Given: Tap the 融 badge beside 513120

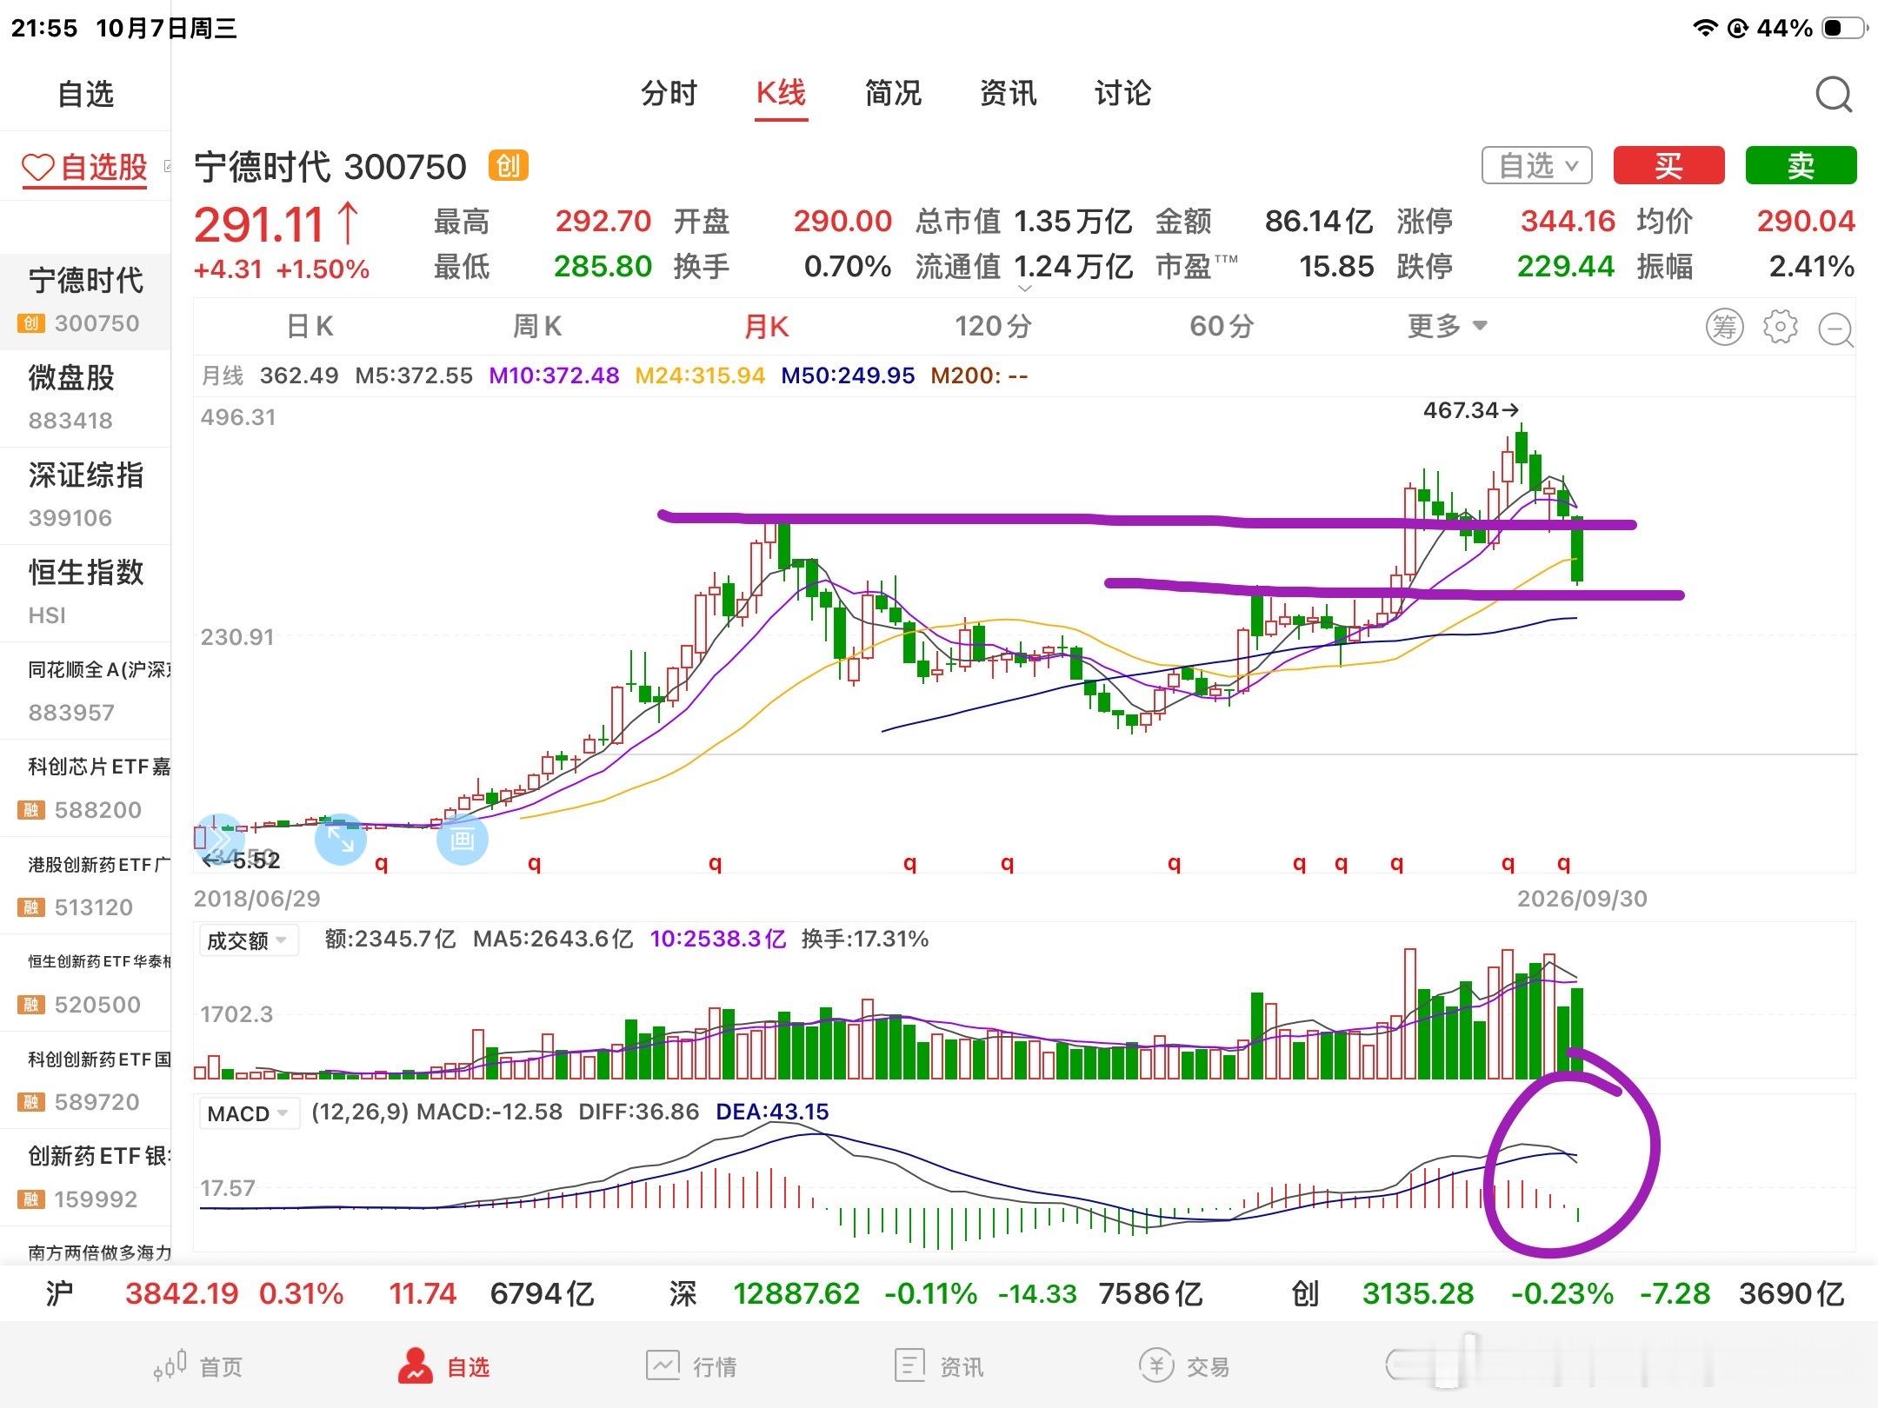Looking at the screenshot, I should pyautogui.click(x=31, y=907).
